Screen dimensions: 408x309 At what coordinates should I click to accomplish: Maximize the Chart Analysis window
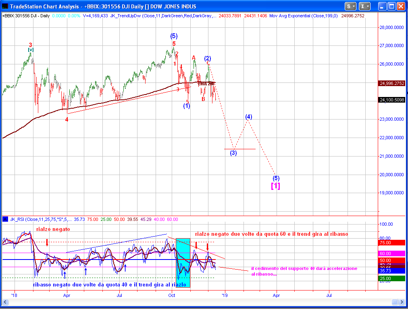391,6
